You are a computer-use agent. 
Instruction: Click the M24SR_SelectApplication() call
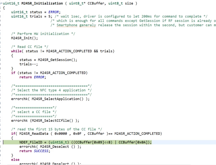point(58,99)
